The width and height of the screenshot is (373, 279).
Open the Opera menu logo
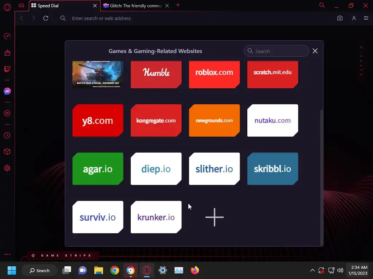tap(7, 7)
